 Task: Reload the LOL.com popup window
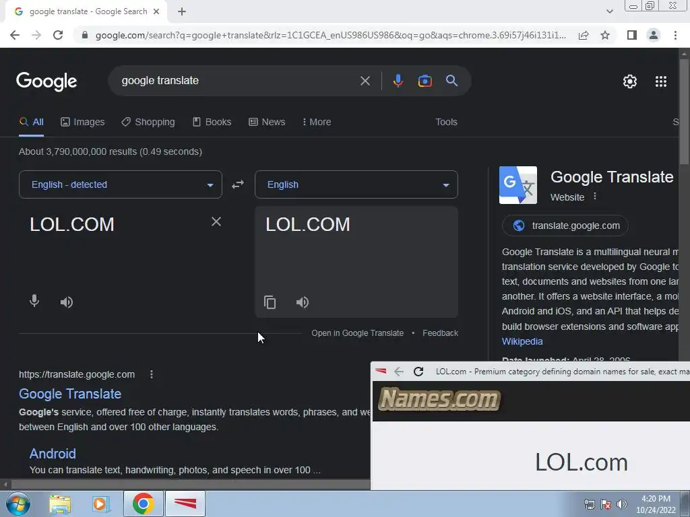pyautogui.click(x=418, y=372)
